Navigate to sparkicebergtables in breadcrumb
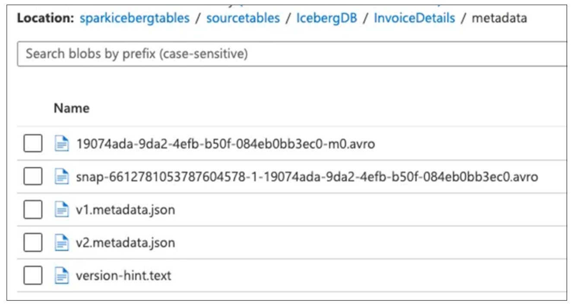Screen dimensions: 574x307 (x=134, y=19)
